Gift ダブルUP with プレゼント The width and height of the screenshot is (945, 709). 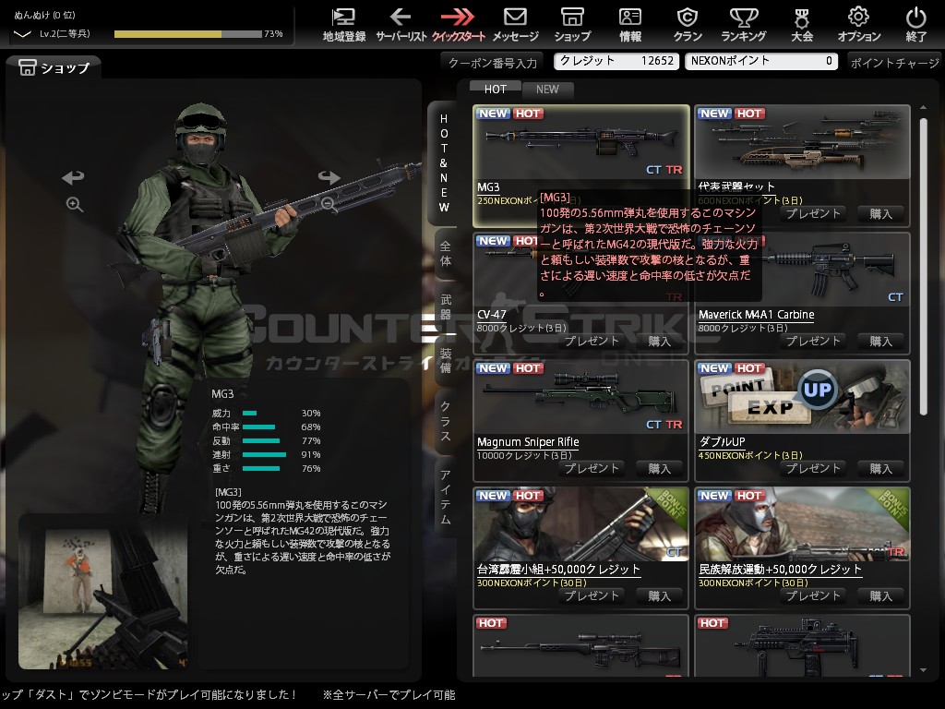(x=813, y=468)
